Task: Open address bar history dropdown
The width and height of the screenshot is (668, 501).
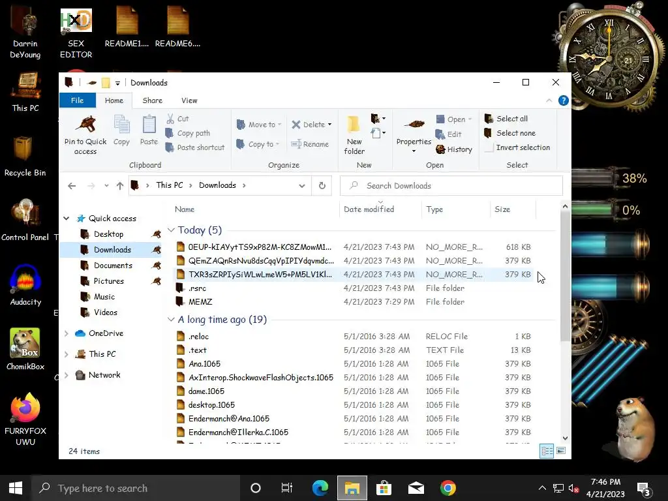Action: coord(301,186)
